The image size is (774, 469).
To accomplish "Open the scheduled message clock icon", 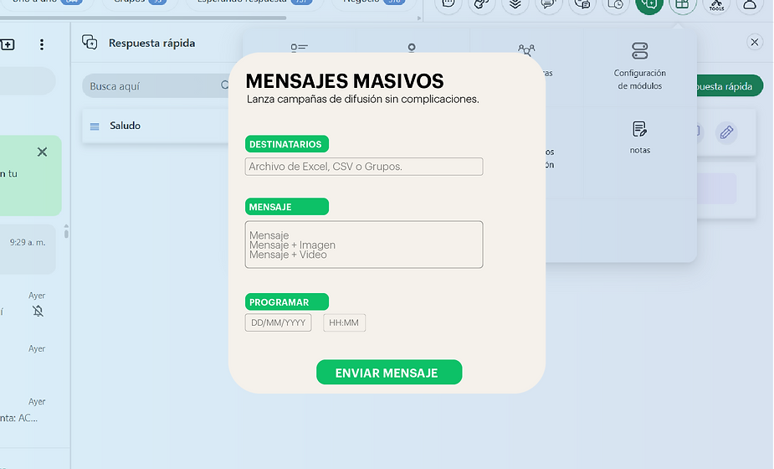I will (615, 4).
